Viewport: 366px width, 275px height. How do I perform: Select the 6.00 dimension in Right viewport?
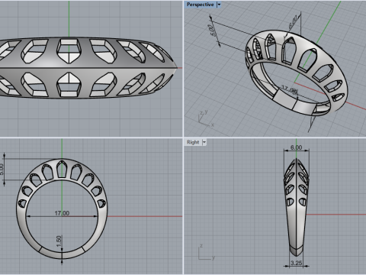click(296, 147)
